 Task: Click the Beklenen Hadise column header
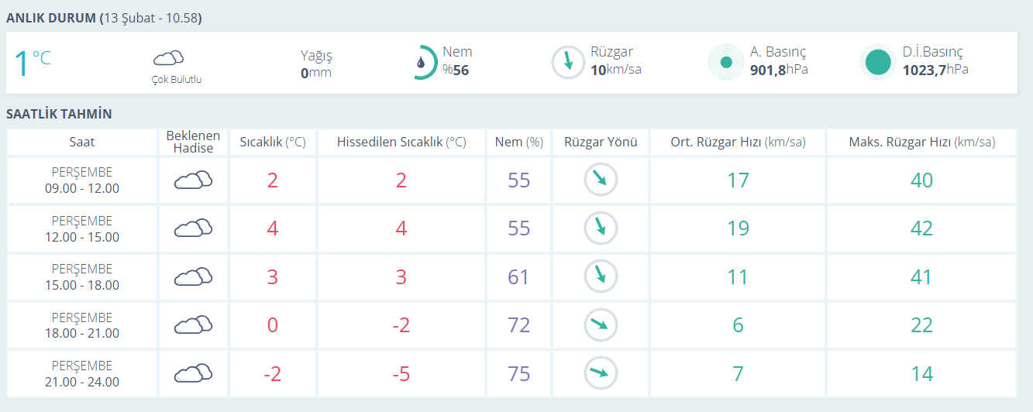click(193, 142)
